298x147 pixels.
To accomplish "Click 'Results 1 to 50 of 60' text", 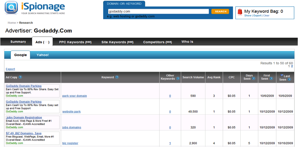I will (277, 63).
